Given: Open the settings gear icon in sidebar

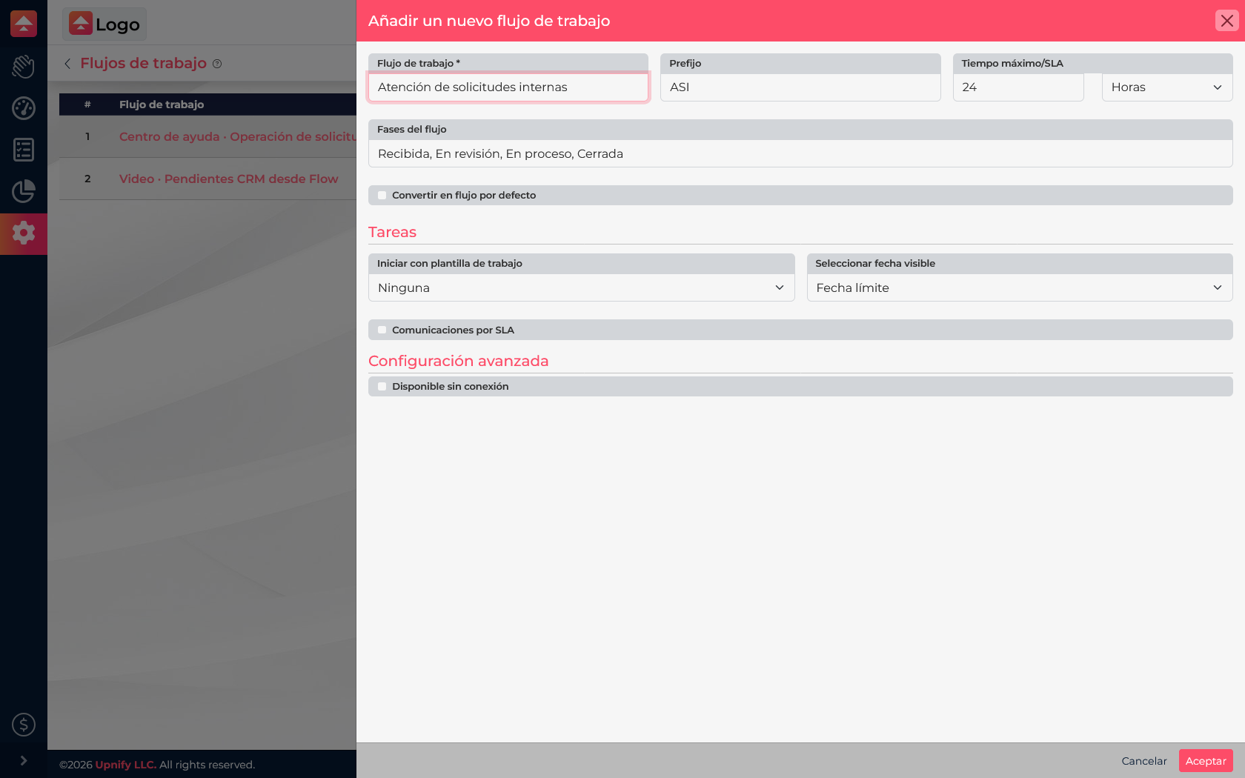Looking at the screenshot, I should pyautogui.click(x=24, y=233).
